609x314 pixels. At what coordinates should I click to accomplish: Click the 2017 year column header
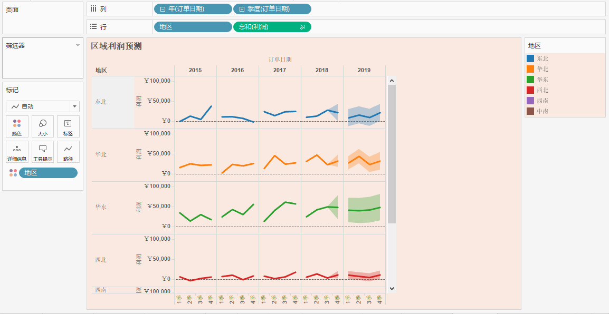280,70
